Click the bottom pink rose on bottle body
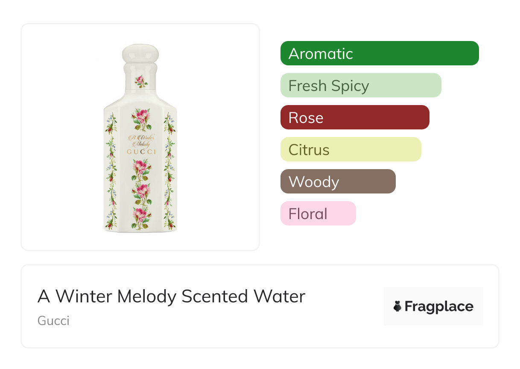520x369 pixels. (x=140, y=216)
